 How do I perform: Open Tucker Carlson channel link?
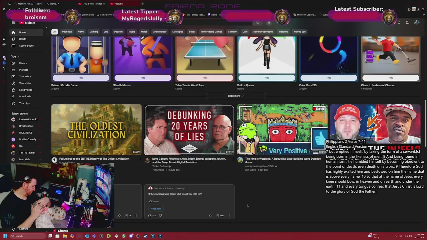[x=160, y=166]
